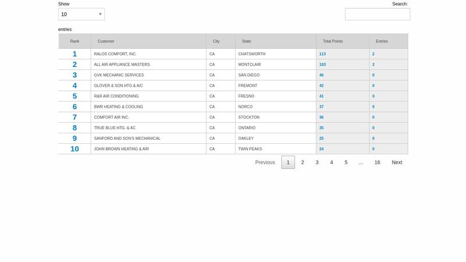Jump to page 3 in pagination

pyautogui.click(x=317, y=162)
